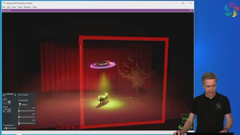Click the red power icon in viewport toolbar
Screen dimensions: 240x135
pyautogui.click(x=68, y=127)
